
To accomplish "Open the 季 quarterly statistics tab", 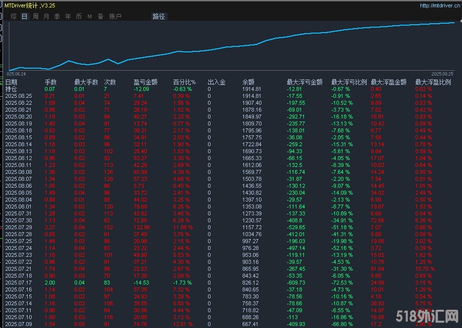I will pyautogui.click(x=57, y=16).
